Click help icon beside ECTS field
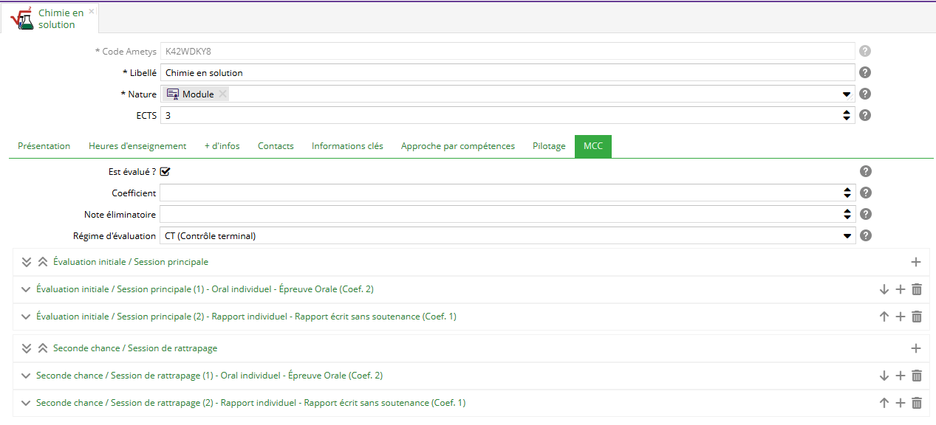This screenshot has height=425, width=936. (x=865, y=115)
